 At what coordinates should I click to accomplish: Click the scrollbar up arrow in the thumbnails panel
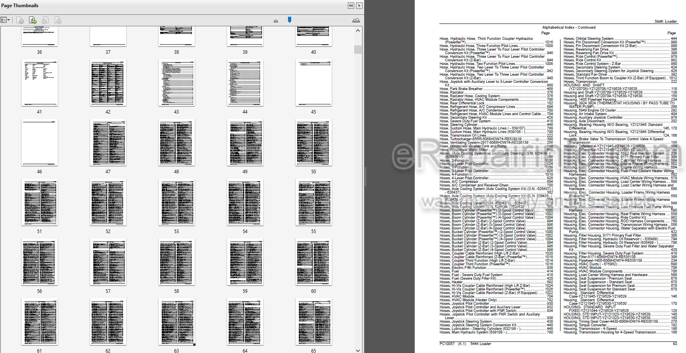(x=358, y=31)
